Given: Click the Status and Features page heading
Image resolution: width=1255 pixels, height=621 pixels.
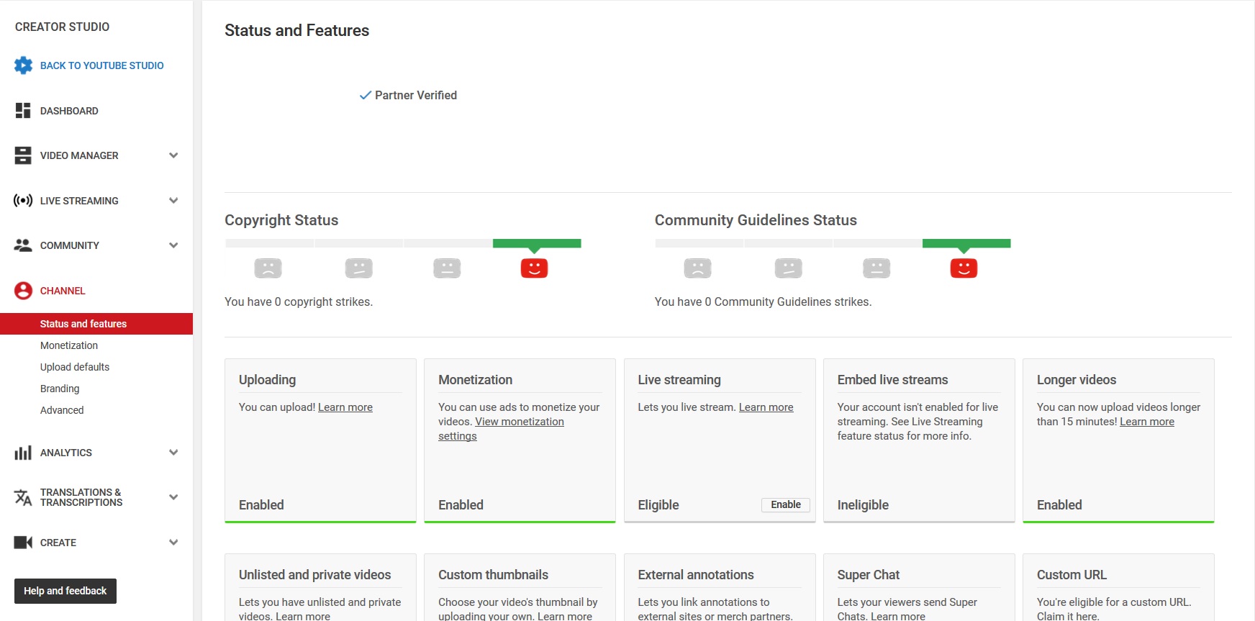Looking at the screenshot, I should (296, 30).
